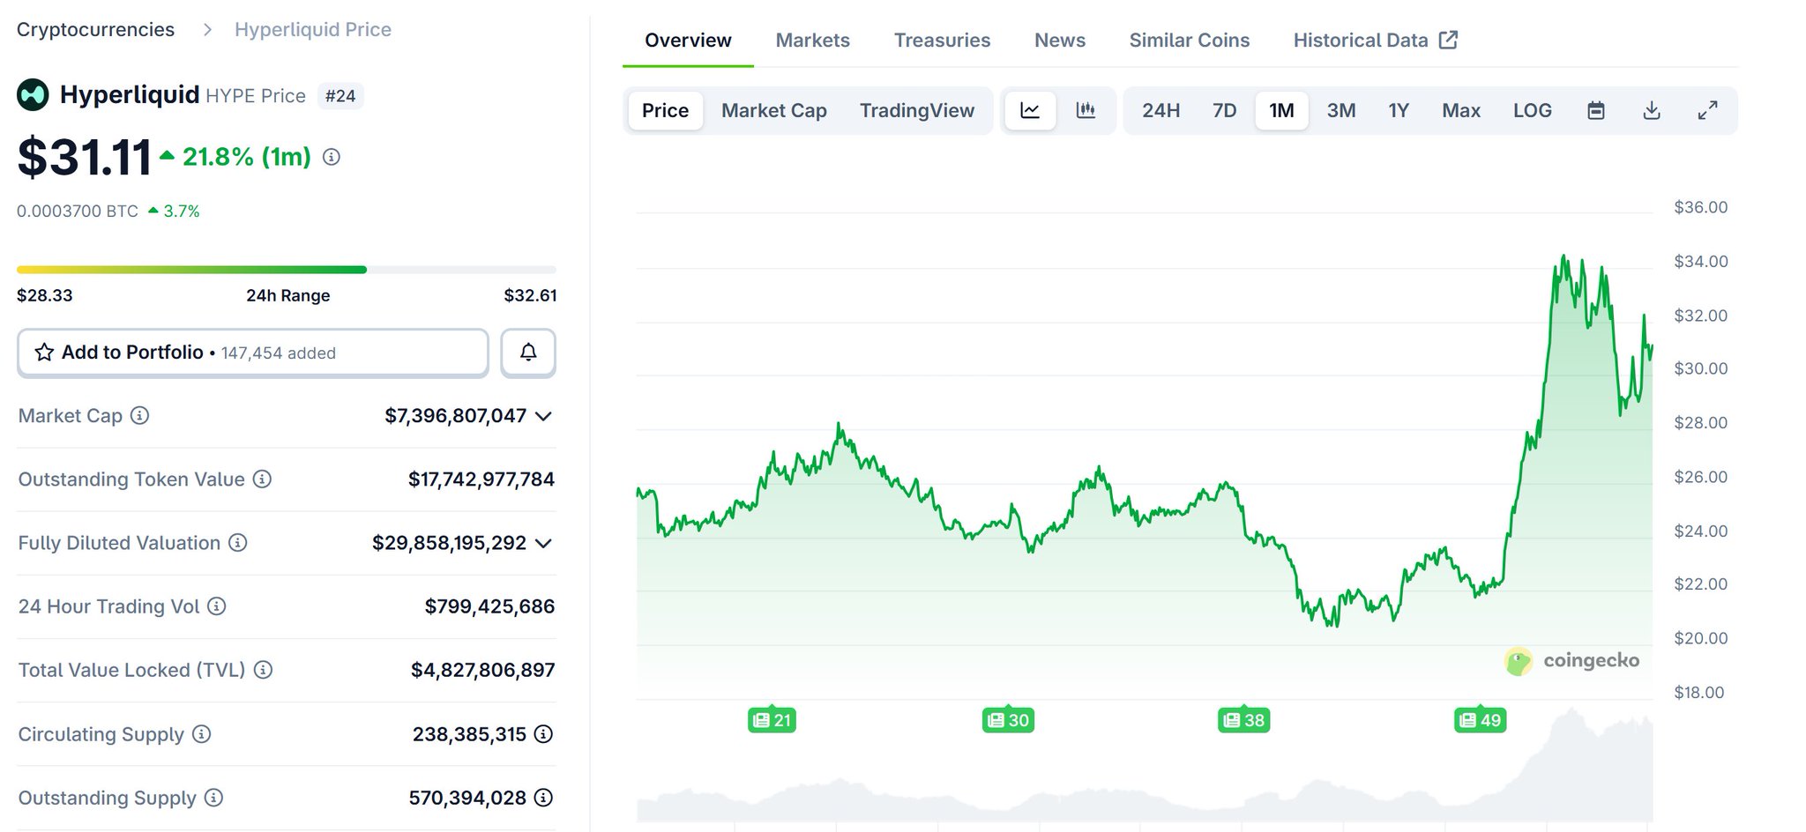Toggle the LOG scale option
This screenshot has width=1806, height=832.
1532,111
